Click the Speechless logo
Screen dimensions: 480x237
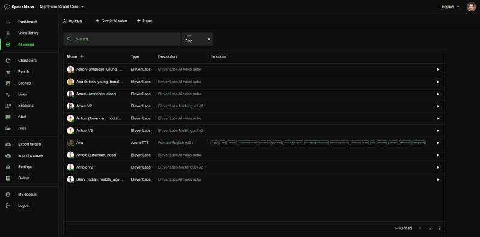(x=19, y=7)
